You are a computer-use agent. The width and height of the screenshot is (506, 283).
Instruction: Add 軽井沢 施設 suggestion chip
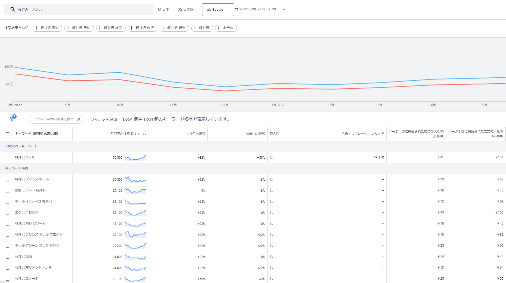click(x=111, y=28)
